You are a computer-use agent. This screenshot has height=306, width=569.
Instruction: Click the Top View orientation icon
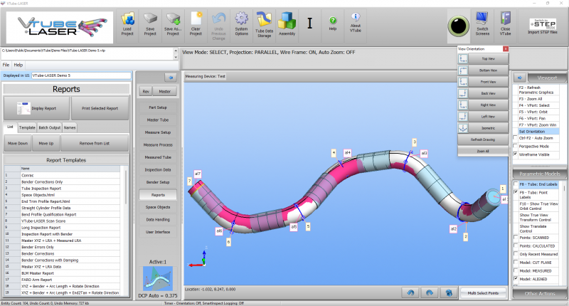tap(463, 58)
